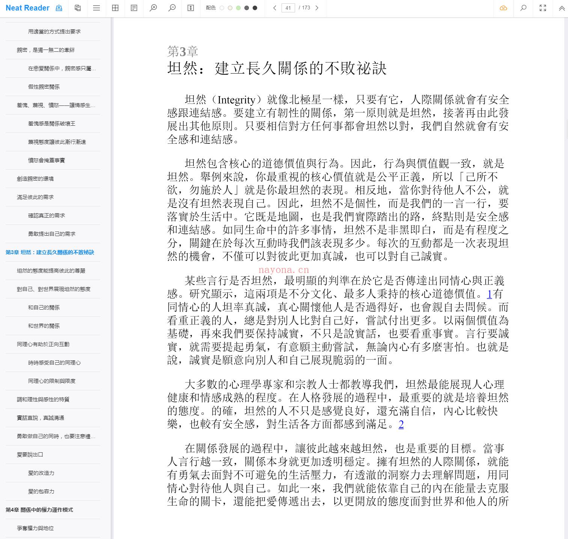568x539 pixels.
Task: Open the library copy icon in toolbar
Action: [x=78, y=8]
